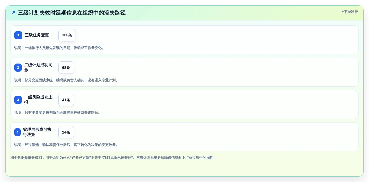Click the 24条 value chip
369x182 pixels.
66,132
